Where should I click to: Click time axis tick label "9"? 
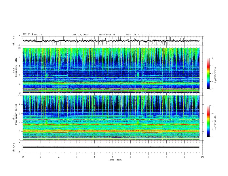point(184,157)
